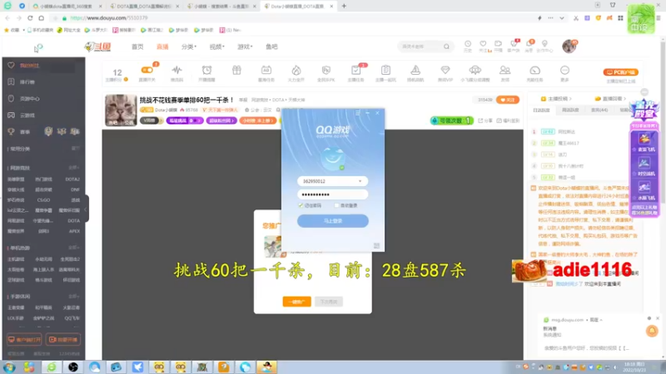666x374 pixels.
Task: Select the 直播 live nav item
Action: (x=162, y=47)
